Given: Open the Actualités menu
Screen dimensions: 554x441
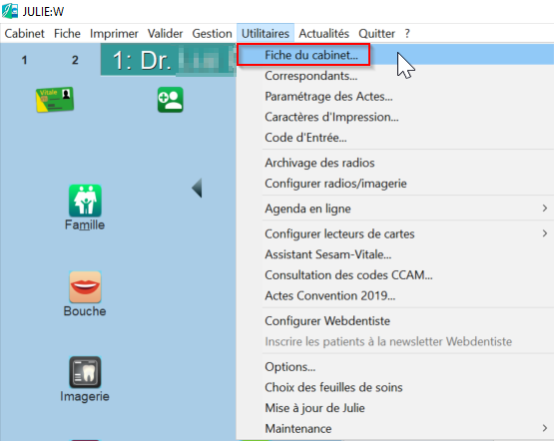Looking at the screenshot, I should pos(324,34).
